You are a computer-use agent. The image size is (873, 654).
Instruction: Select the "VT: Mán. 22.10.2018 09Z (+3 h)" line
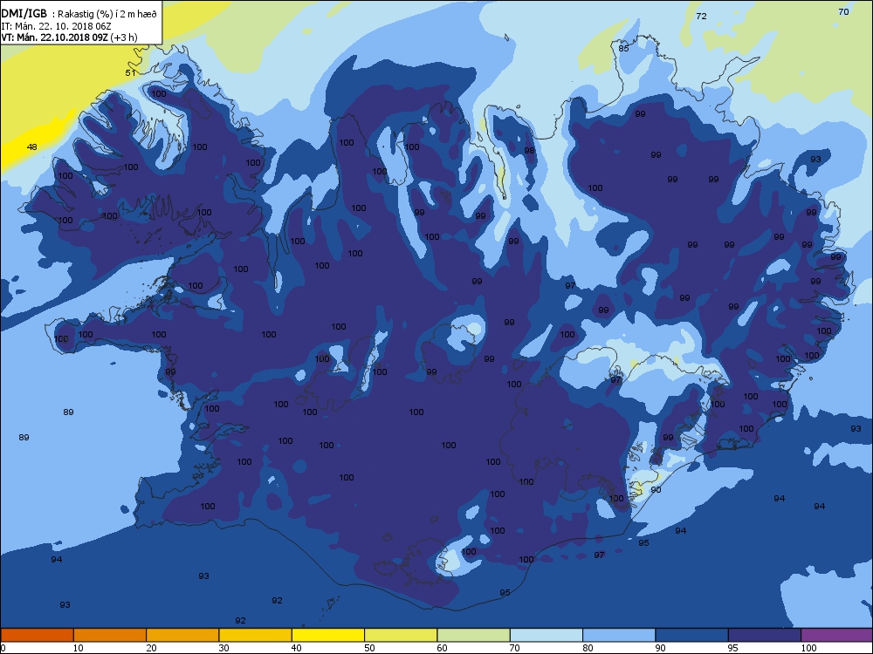tap(69, 37)
